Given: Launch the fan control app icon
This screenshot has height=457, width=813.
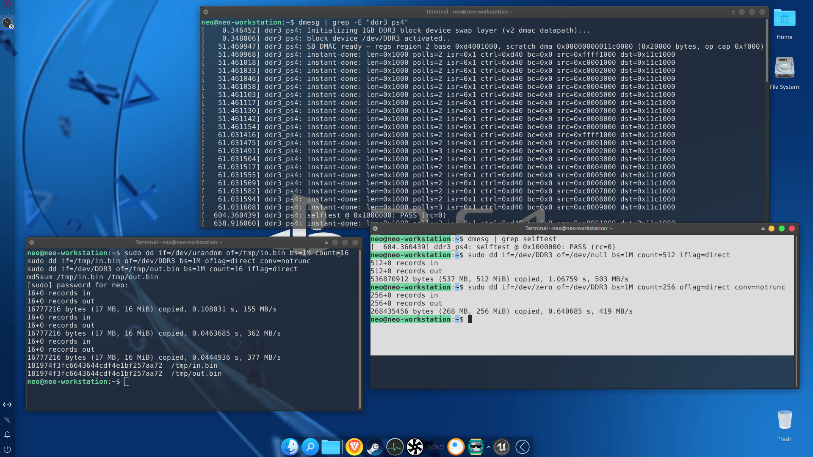Looking at the screenshot, I should click(415, 447).
